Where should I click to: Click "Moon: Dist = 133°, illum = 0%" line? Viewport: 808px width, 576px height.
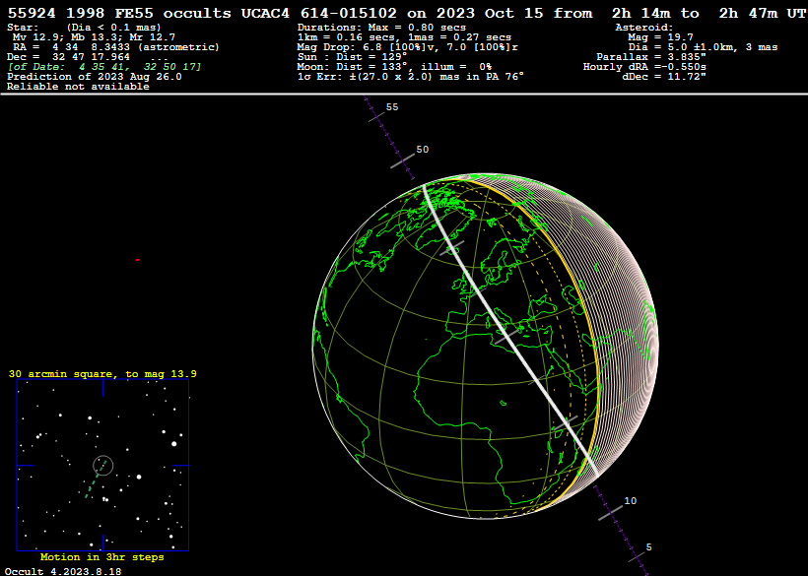[x=394, y=66]
